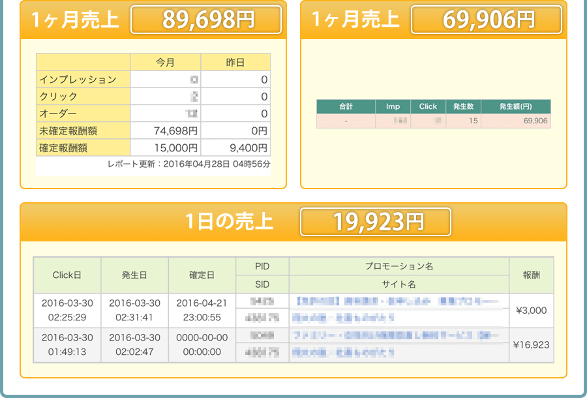Click the 発生数 column header
Viewport: 587px width, 398px height.
point(463,106)
